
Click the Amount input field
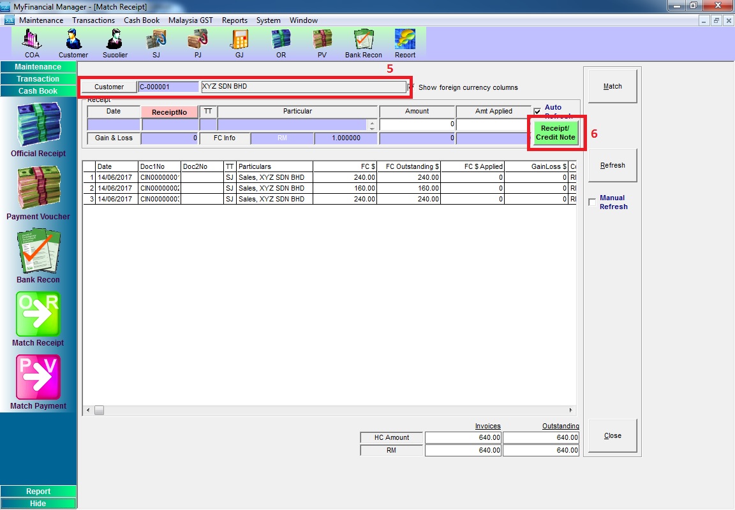click(x=417, y=124)
